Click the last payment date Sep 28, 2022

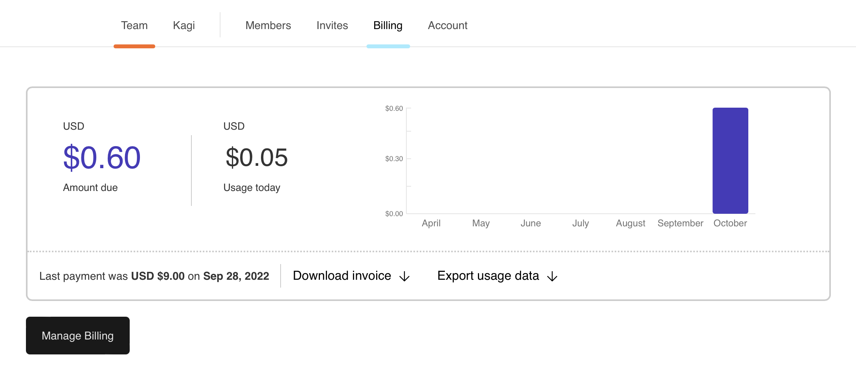(x=236, y=276)
